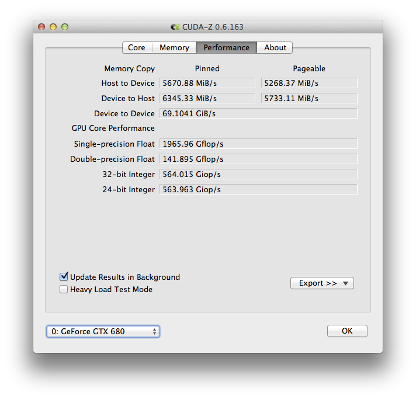
Task: Switch to the Core tab
Action: click(x=137, y=47)
